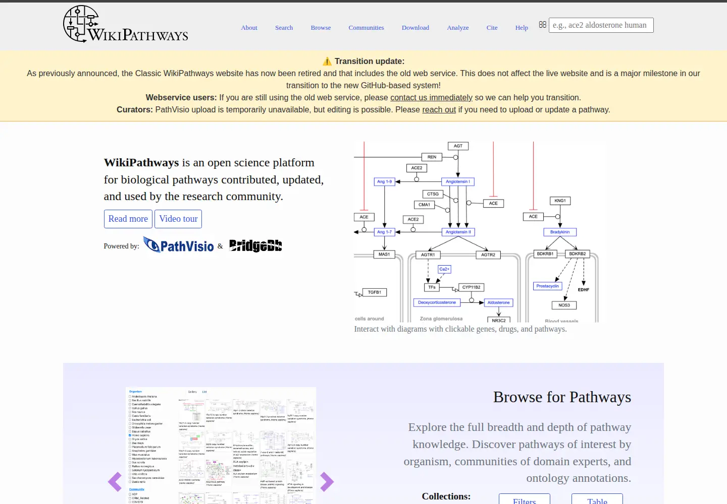Open the BridgeDb logo link
The image size is (727, 504).
coord(255,245)
